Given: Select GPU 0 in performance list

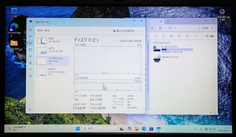Looking at the screenshot, I should [x=52, y=72].
